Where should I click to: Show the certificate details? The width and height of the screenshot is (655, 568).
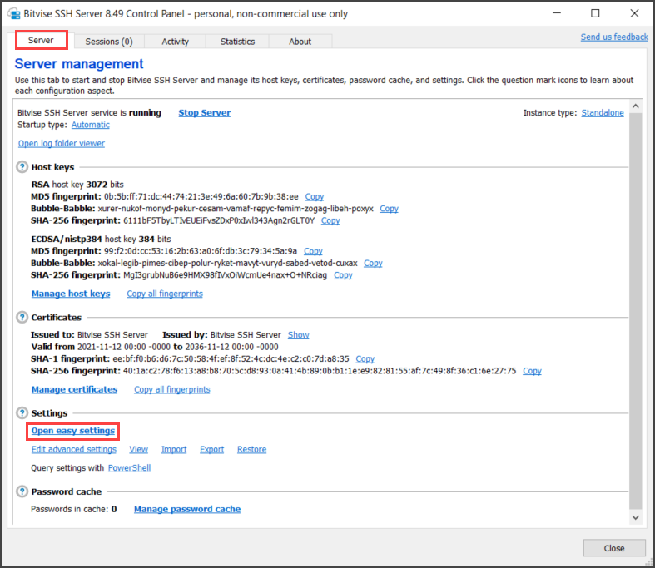[298, 335]
